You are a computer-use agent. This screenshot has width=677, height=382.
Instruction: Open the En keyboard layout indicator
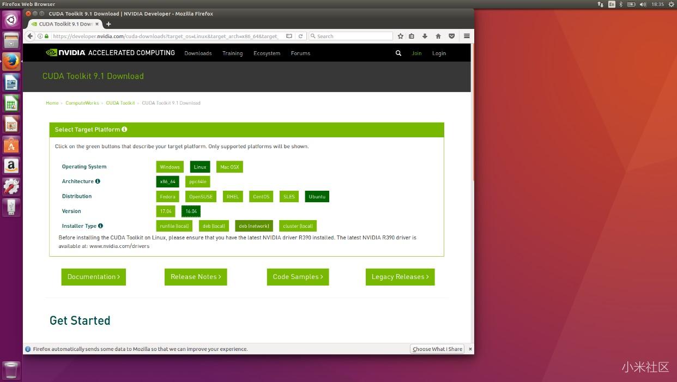click(x=612, y=4)
